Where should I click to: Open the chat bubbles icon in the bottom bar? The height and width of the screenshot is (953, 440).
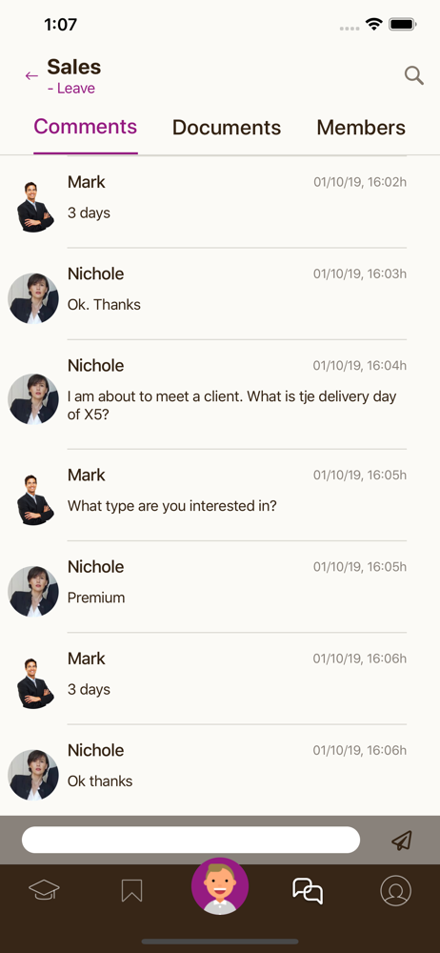(x=308, y=891)
